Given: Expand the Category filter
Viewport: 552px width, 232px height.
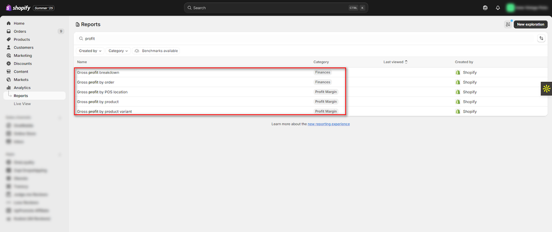Looking at the screenshot, I should [x=118, y=51].
